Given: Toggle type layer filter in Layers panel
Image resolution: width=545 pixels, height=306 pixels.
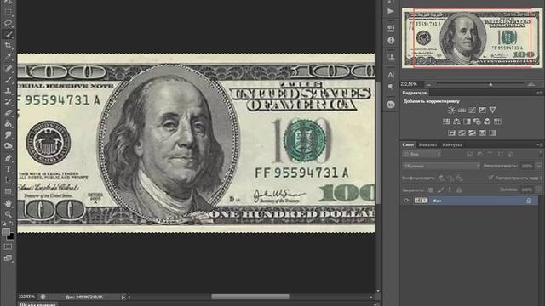Looking at the screenshot, I should [490, 154].
